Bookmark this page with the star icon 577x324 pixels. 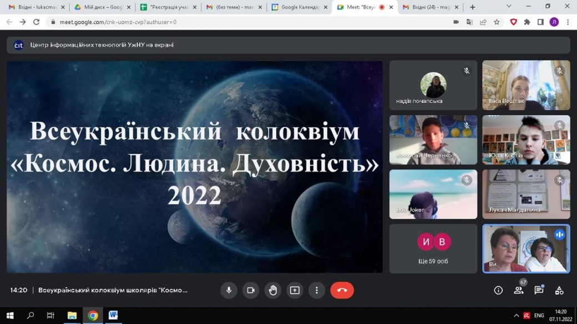tap(497, 22)
